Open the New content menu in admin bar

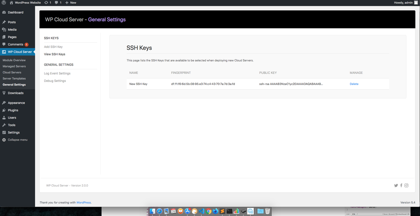click(x=71, y=2)
